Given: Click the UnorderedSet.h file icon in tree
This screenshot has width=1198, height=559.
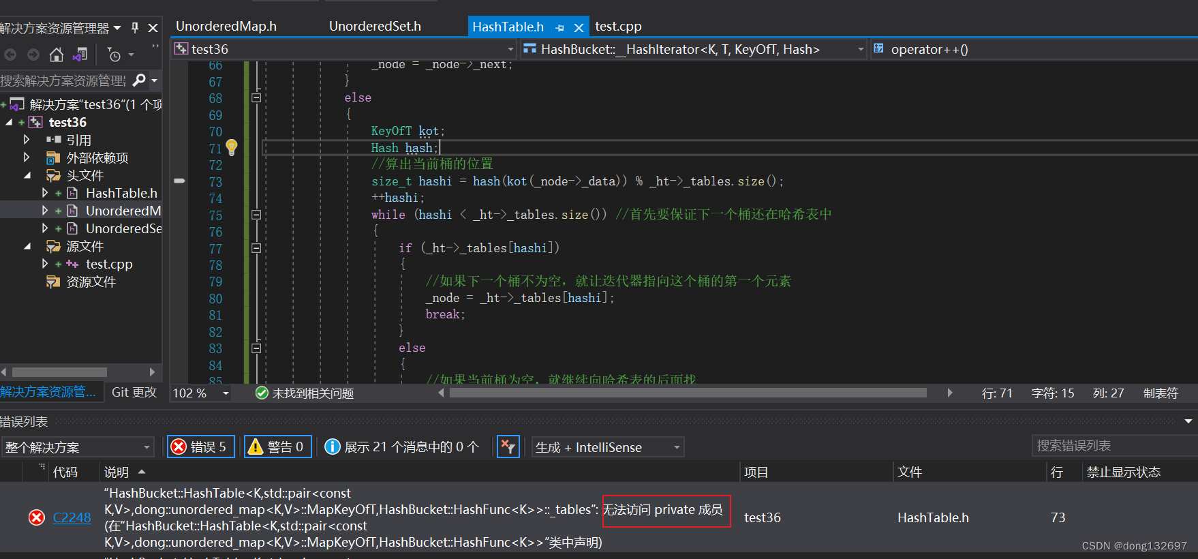Looking at the screenshot, I should point(73,229).
